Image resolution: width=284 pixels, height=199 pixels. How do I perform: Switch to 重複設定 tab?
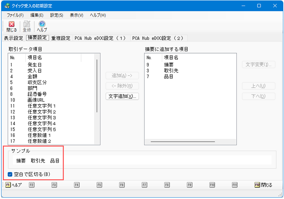pyautogui.click(x=61, y=38)
